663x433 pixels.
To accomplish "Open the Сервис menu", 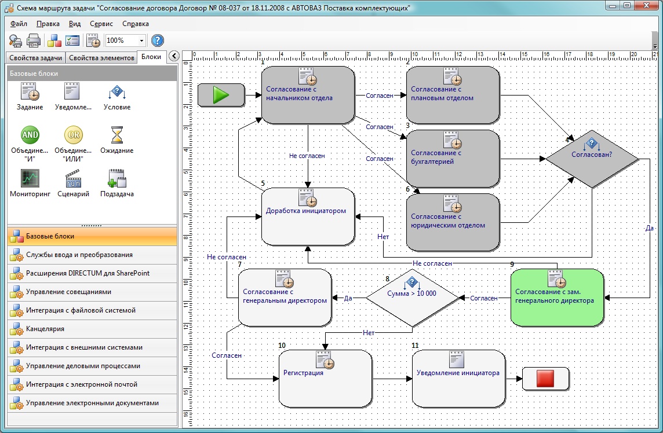I will pyautogui.click(x=101, y=24).
